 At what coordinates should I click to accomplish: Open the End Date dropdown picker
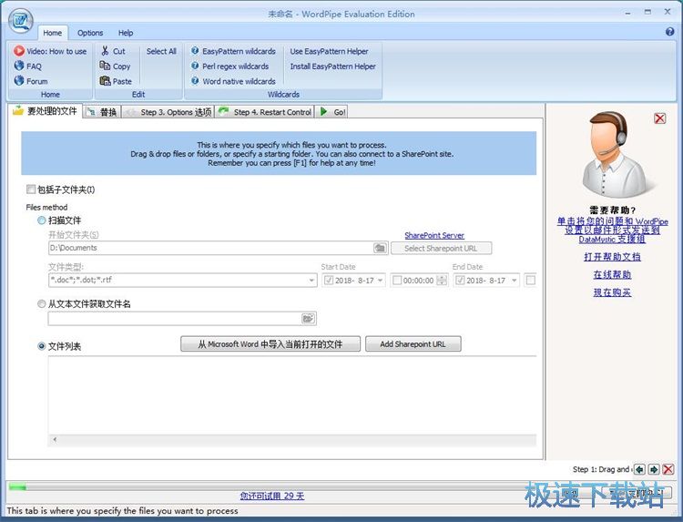515,281
